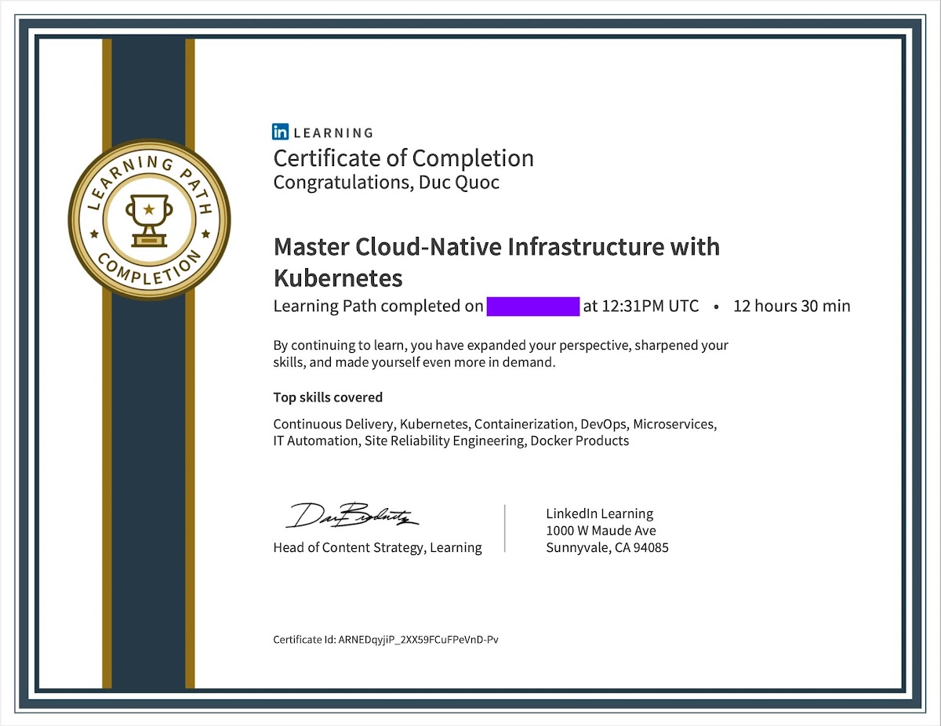The height and width of the screenshot is (726, 941).
Task: Click the Certificate Id text
Action: pos(385,640)
